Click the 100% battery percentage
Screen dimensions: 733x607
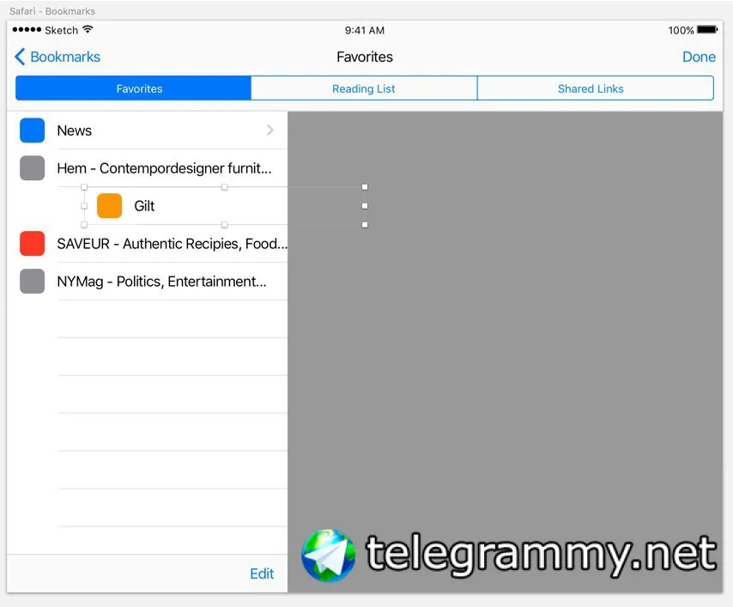pos(681,30)
